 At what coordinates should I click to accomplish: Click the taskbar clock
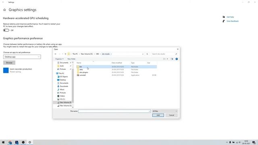(x=246, y=142)
